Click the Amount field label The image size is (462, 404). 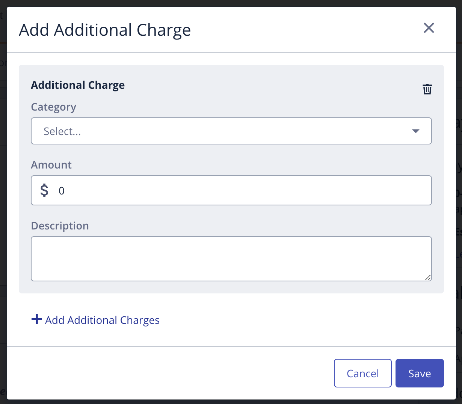[51, 165]
